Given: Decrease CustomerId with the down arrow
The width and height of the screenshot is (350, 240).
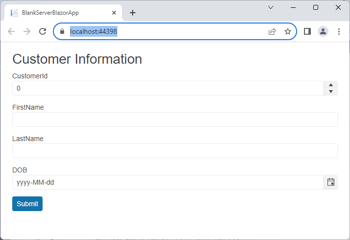Looking at the screenshot, I should 331,91.
